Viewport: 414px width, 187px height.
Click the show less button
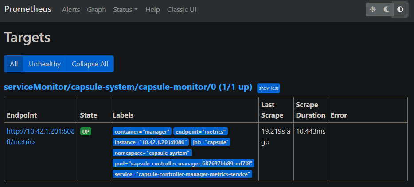pos(269,88)
